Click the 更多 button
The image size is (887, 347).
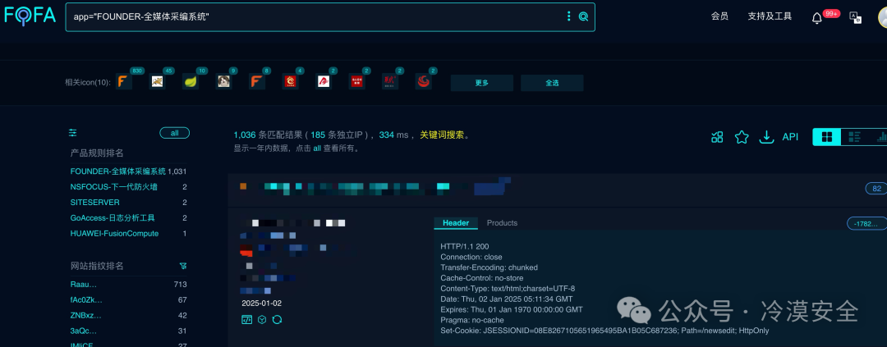click(x=482, y=83)
